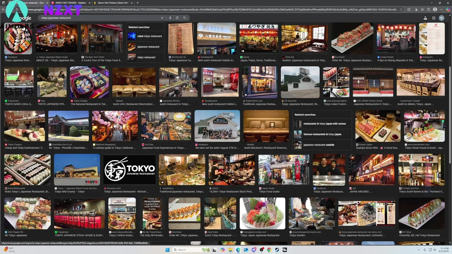This screenshot has height=254, width=452.
Task: Click 'Traditional Japanese Restau...' Dreamstime caption
Action: (x=260, y=104)
